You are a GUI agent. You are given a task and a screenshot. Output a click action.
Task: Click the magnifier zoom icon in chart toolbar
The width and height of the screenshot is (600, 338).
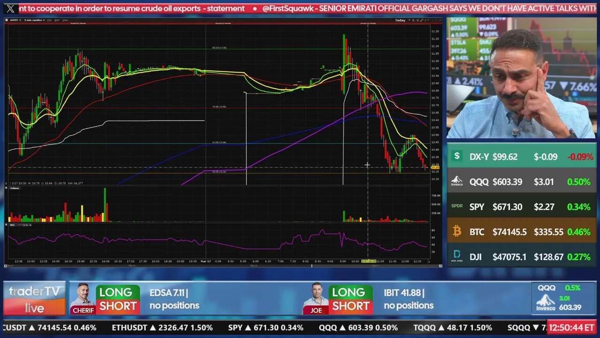tap(413, 20)
